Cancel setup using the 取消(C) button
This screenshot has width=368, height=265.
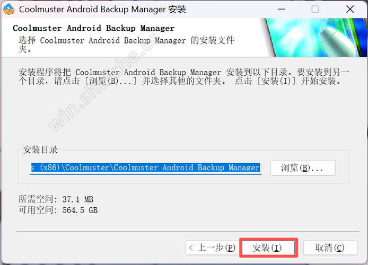[x=330, y=248]
